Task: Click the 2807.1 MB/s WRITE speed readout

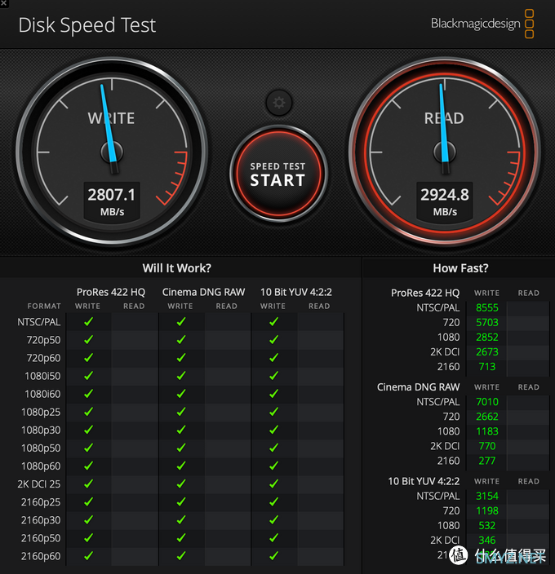Action: point(112,201)
